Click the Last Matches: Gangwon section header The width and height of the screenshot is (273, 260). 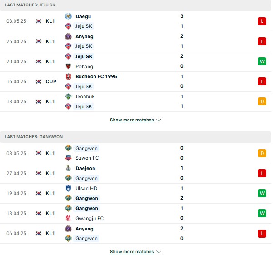coord(135,137)
